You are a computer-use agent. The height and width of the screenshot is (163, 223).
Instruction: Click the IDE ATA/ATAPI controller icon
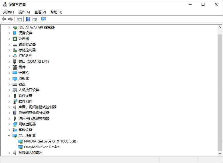pyautogui.click(x=15, y=27)
